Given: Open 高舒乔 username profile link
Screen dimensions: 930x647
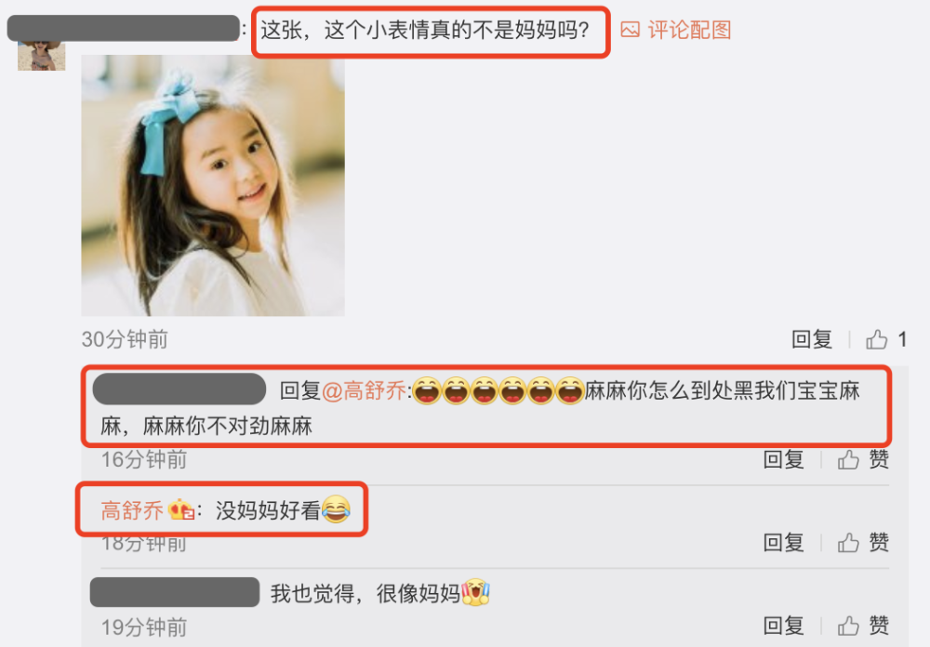Looking at the screenshot, I should (x=132, y=510).
